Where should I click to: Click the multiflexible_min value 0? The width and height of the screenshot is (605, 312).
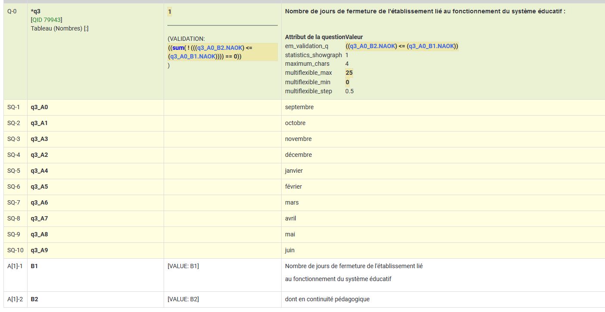(347, 82)
